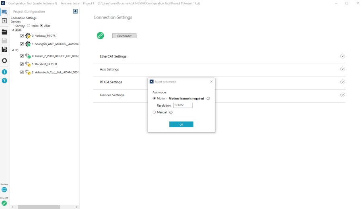Collapse the Axes tree node

point(13,30)
